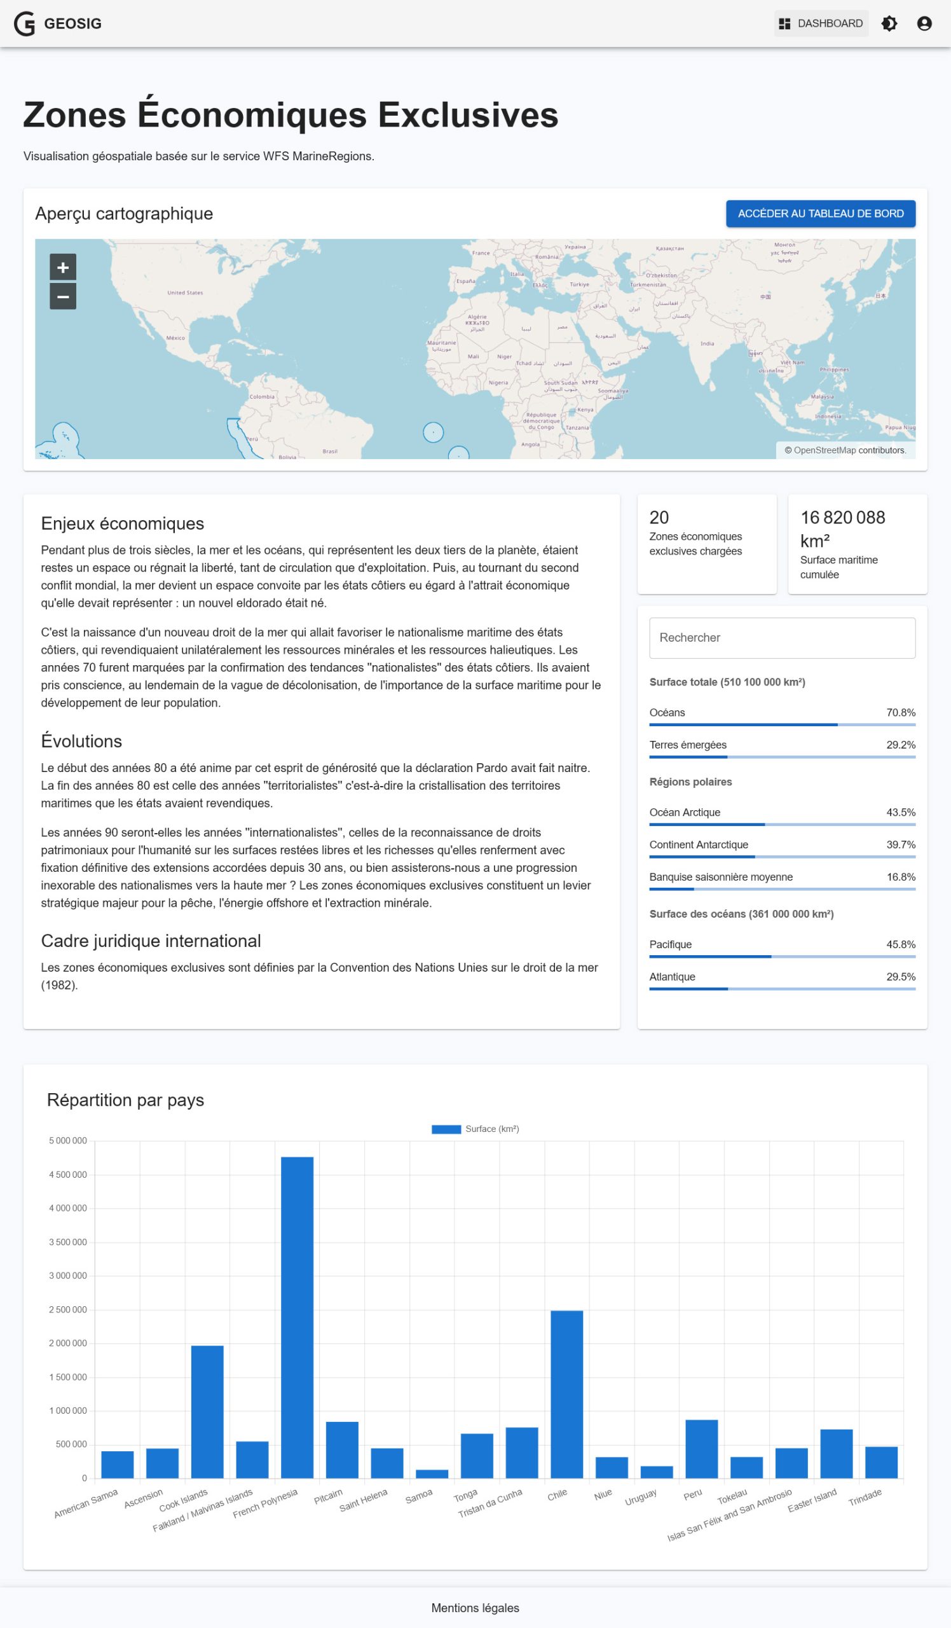Open the user account icon
951x1628 pixels.
coord(924,24)
